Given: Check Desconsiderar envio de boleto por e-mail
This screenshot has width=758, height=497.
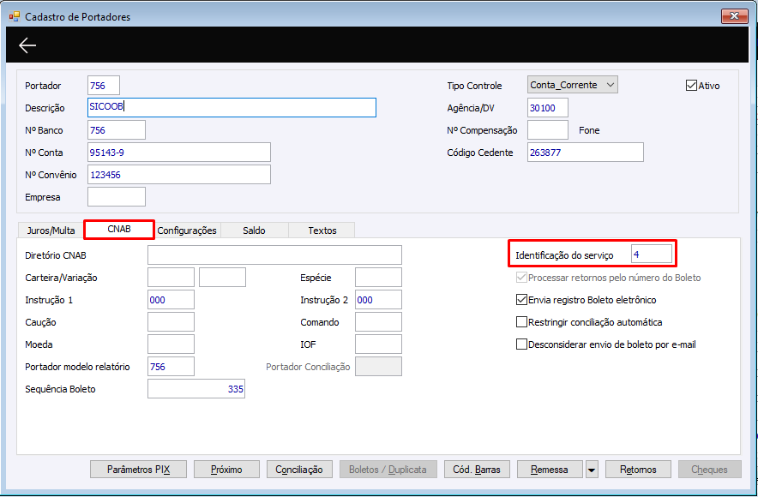Looking at the screenshot, I should pos(521,344).
